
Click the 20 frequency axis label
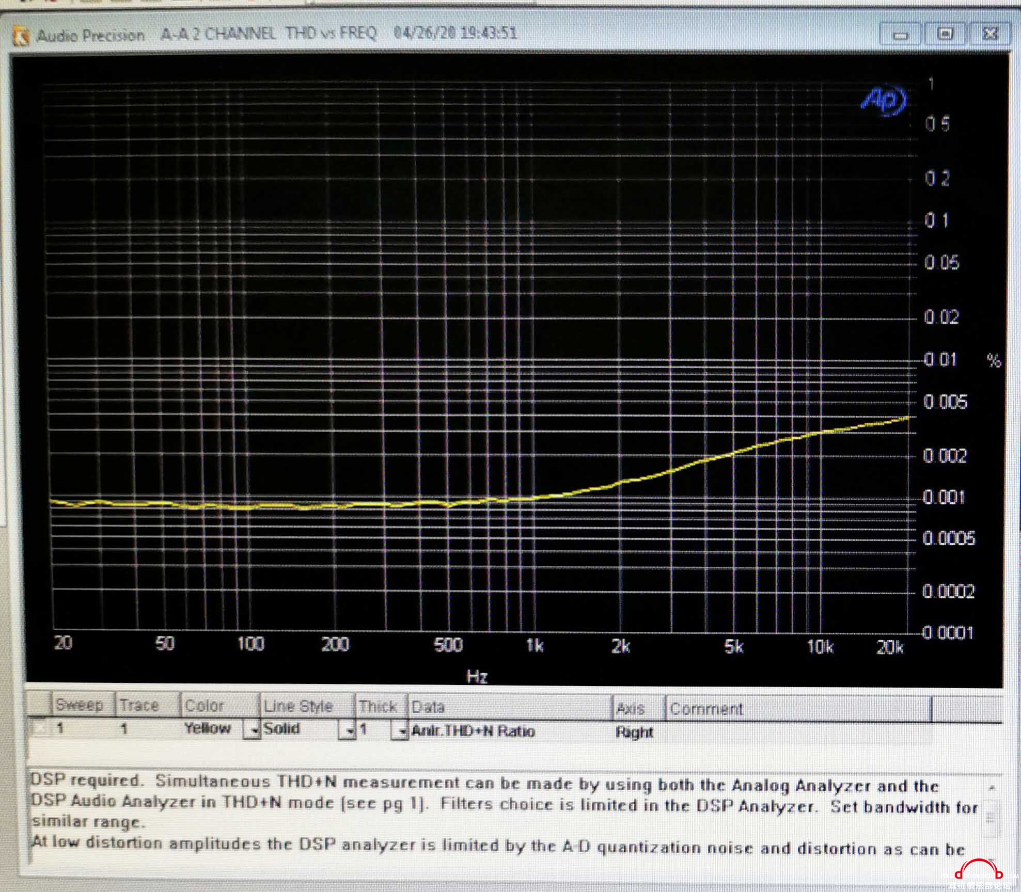(63, 643)
